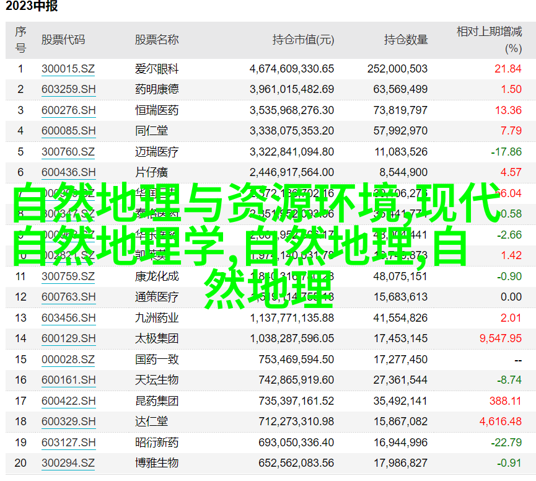The width and height of the screenshot is (536, 481).
Task: Select market value 1,038,287,596.05
Action: 292,339
